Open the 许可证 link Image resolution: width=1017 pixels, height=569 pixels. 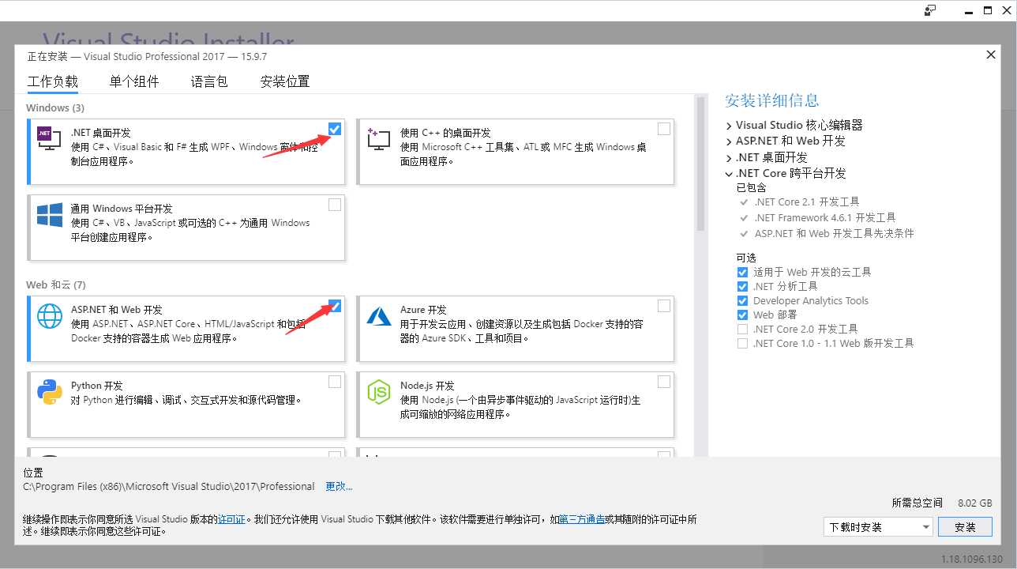point(231,519)
